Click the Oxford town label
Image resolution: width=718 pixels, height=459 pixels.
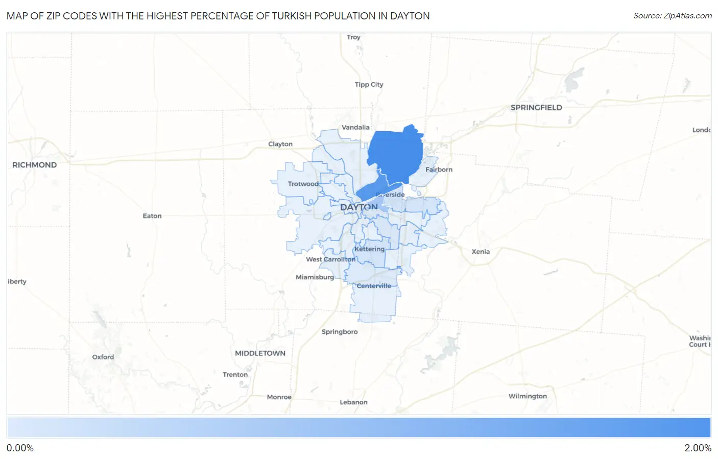pyautogui.click(x=103, y=357)
